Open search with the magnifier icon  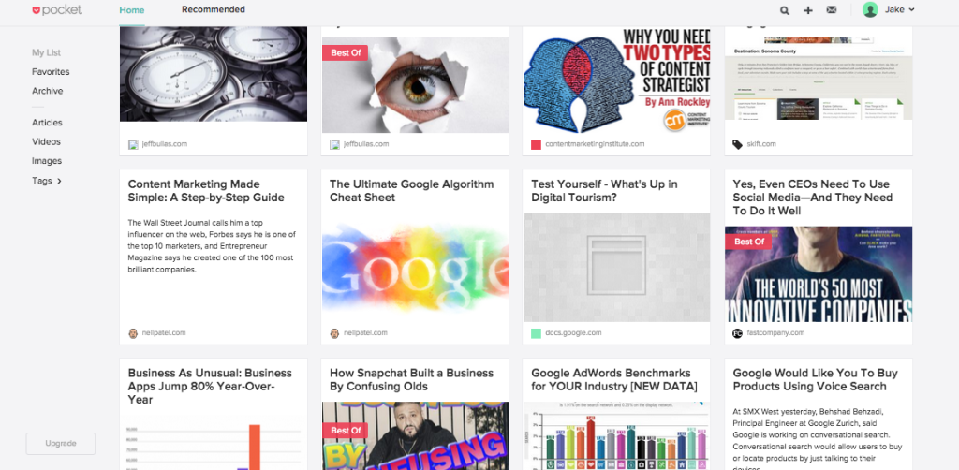pyautogui.click(x=785, y=9)
